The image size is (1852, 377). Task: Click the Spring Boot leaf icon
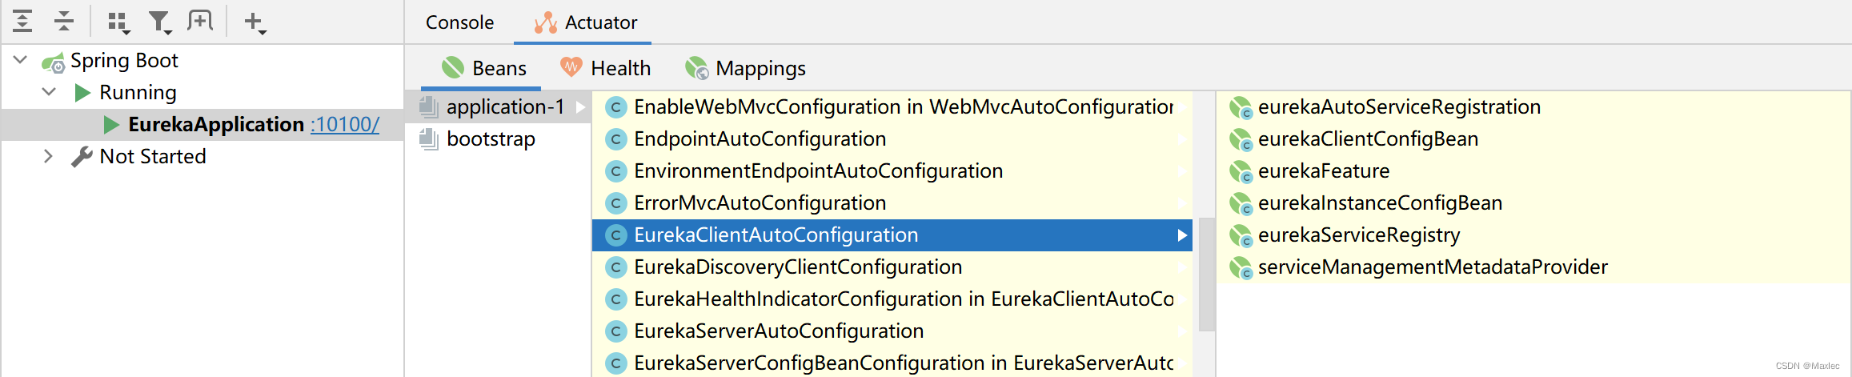click(x=54, y=62)
